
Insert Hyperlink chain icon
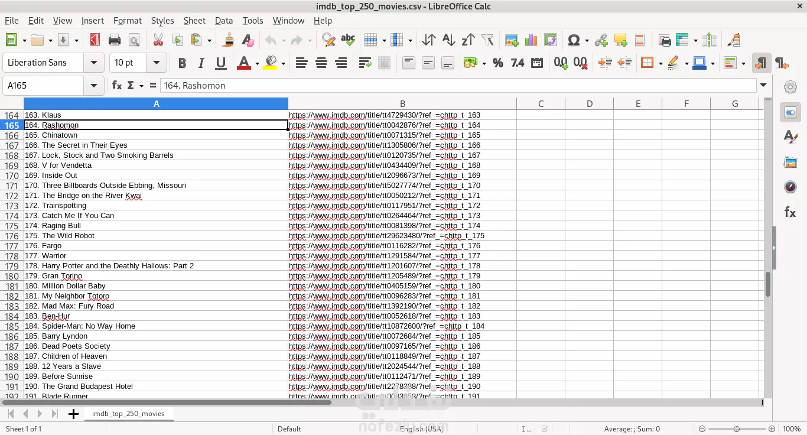(601, 40)
